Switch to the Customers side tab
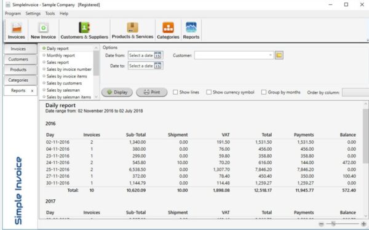The height and width of the screenshot is (230, 369). [x=20, y=59]
